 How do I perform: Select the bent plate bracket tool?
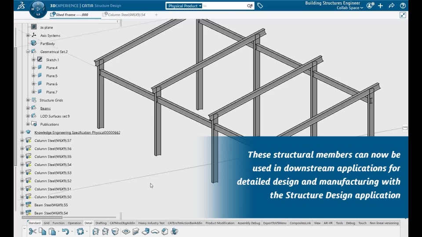146,231
